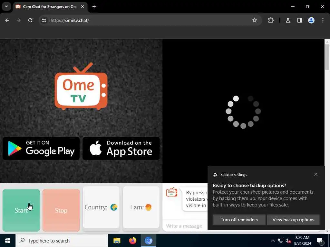
Task: Open the I am gender selector
Action: pyautogui.click(x=141, y=207)
